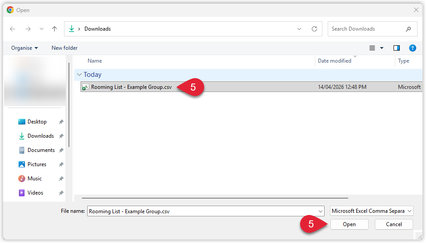426x243 pixels.
Task: Click the 14/04/2026 12:48 PM date cell
Action: coord(342,87)
